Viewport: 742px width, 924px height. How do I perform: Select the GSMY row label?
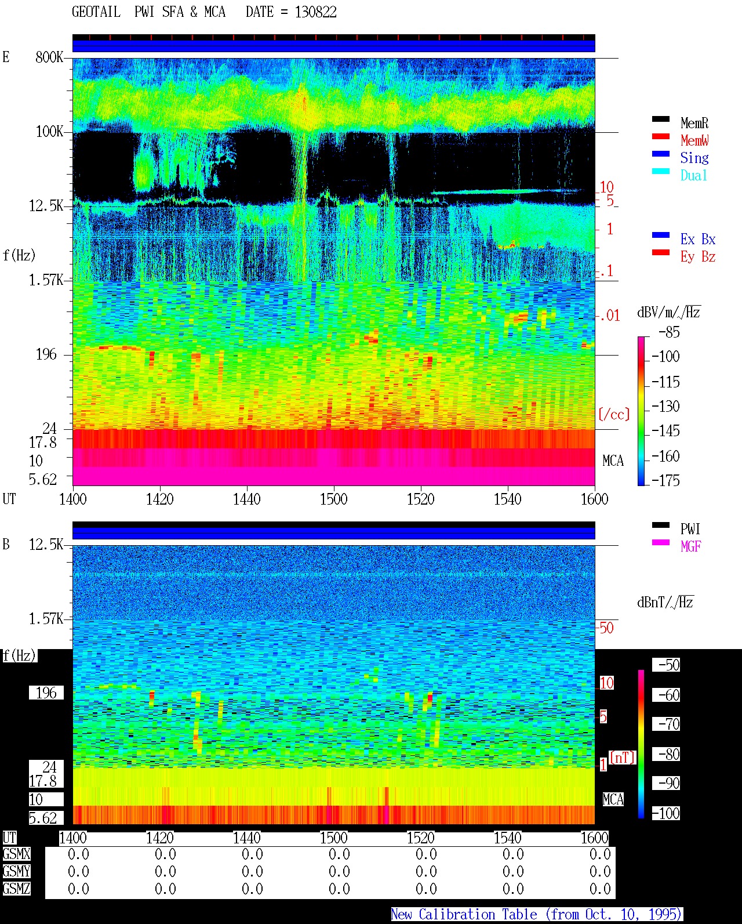16,872
